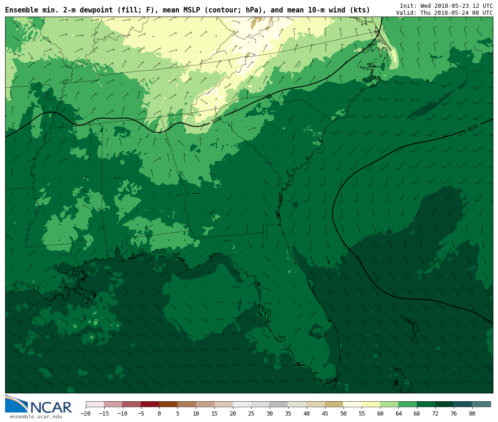Image resolution: width=498 pixels, height=422 pixels.
Task: Select the dark red swatch between -5 and 0
Action: 150,404
